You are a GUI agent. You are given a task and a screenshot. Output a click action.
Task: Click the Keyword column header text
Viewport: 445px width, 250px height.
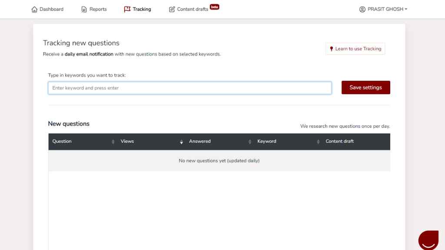point(267,141)
